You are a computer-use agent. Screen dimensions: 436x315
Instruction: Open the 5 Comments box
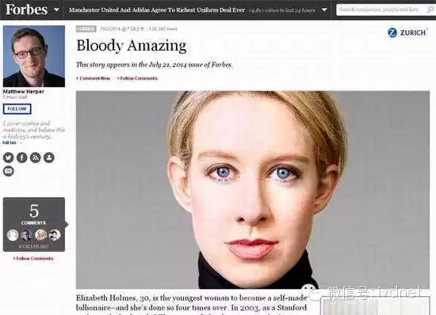tap(34, 224)
